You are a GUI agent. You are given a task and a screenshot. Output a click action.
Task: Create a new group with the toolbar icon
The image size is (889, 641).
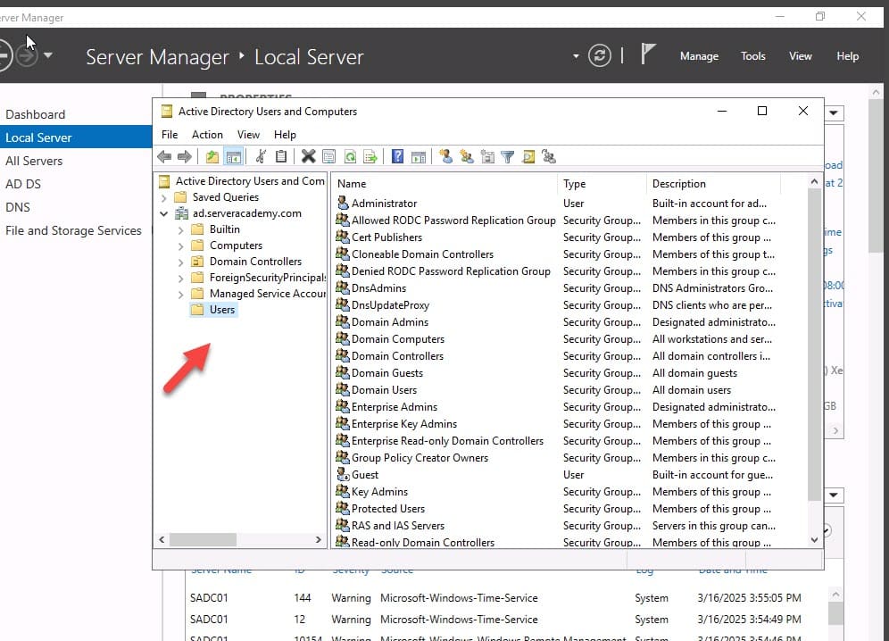click(x=466, y=157)
